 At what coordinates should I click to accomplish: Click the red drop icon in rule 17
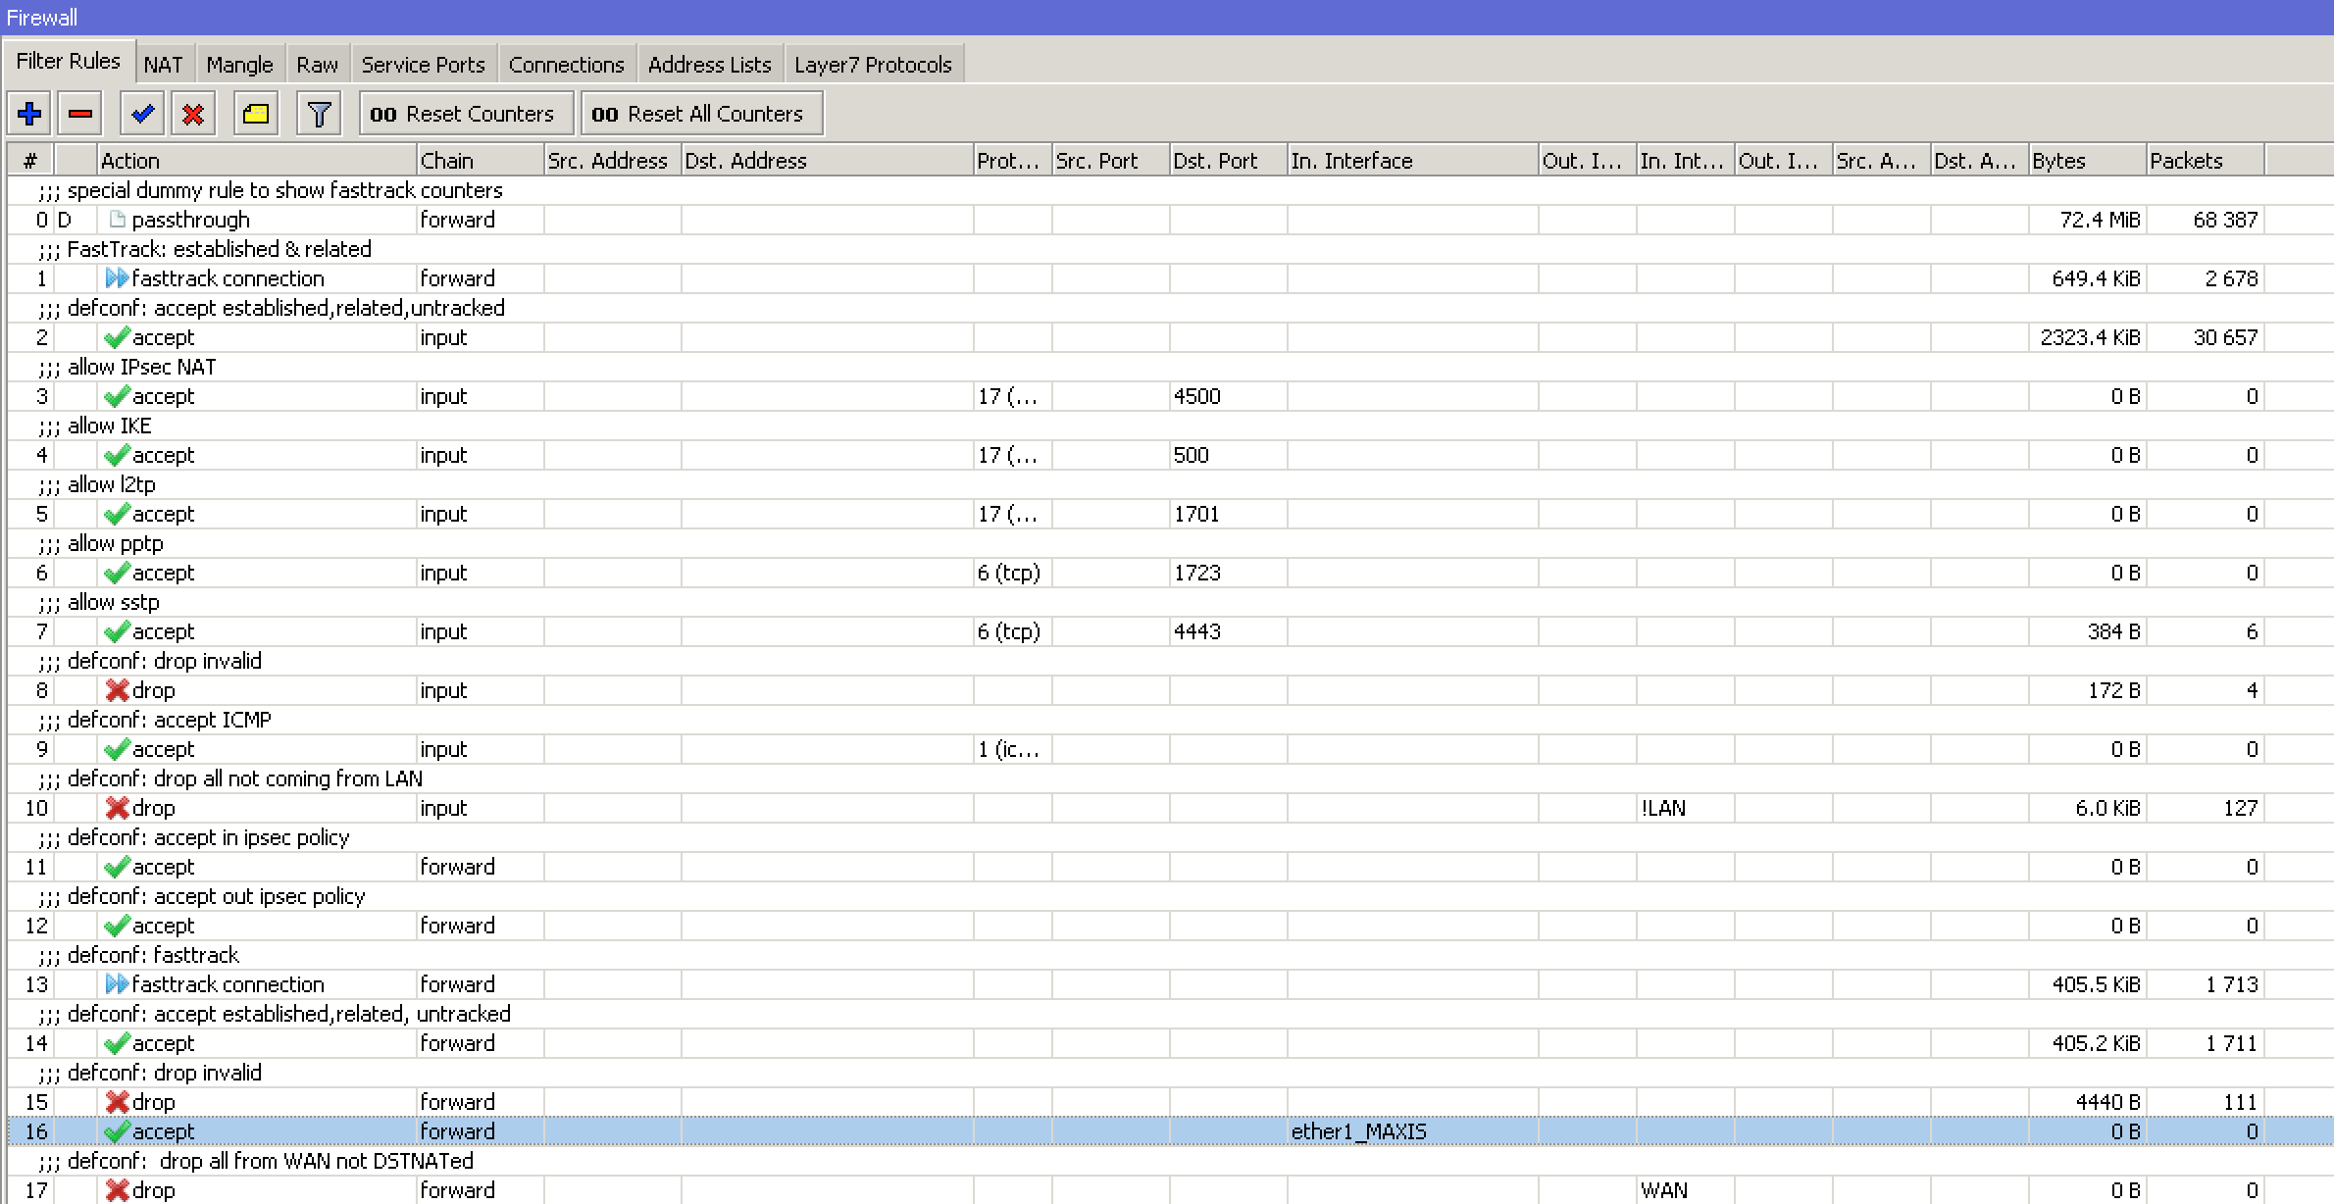[117, 1190]
